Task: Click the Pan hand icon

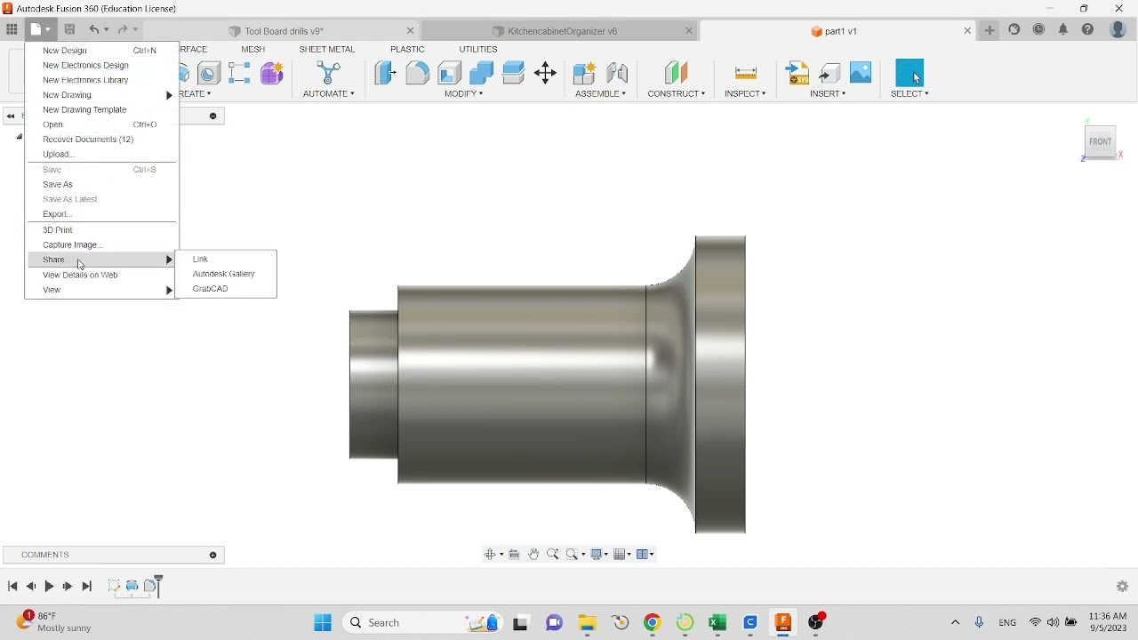Action: (x=534, y=555)
